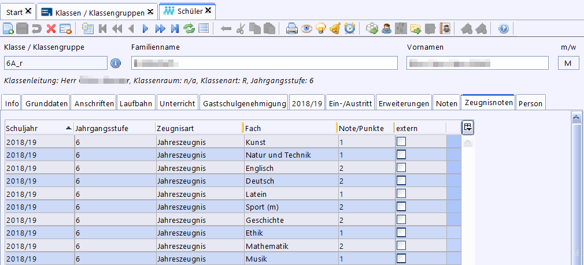This screenshot has height=265, width=584.
Task: Sort by the Fach column header
Action: (x=290, y=128)
